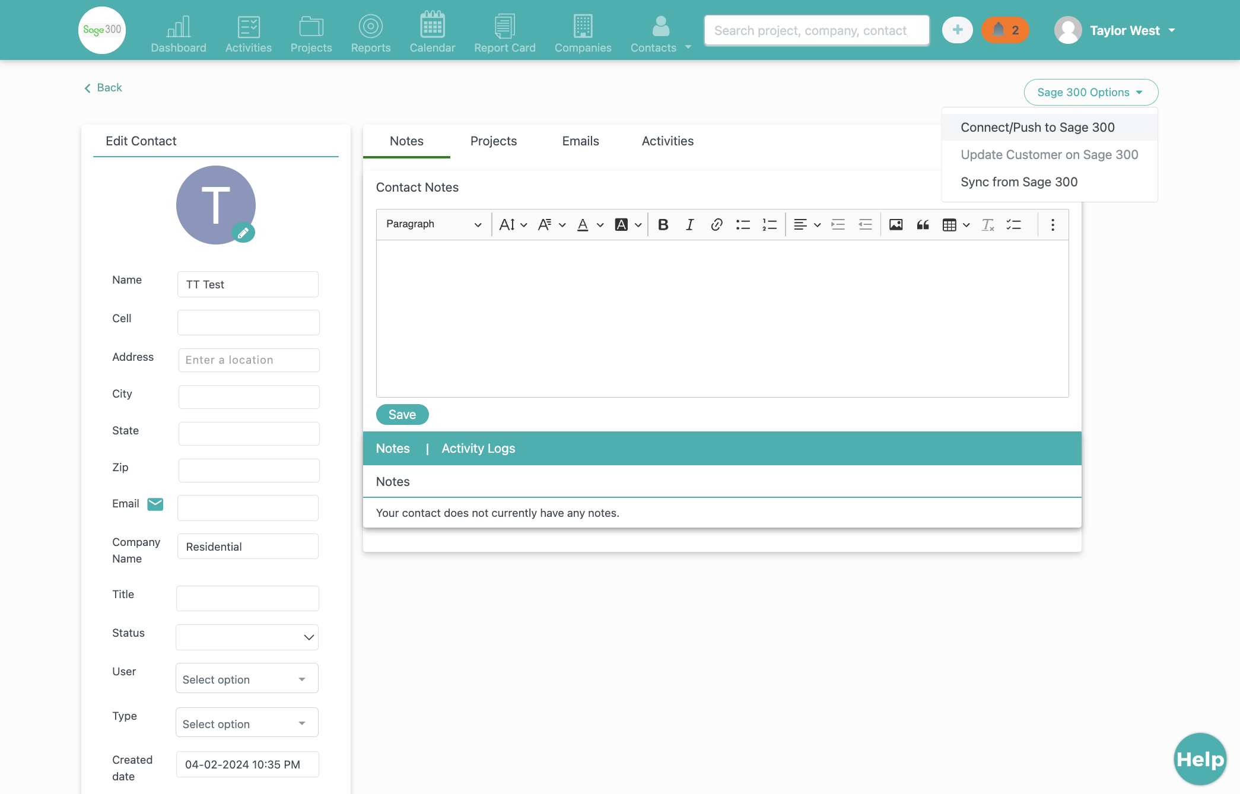The image size is (1240, 794).
Task: Edit avatar with the pencil icon
Action: pos(243,233)
